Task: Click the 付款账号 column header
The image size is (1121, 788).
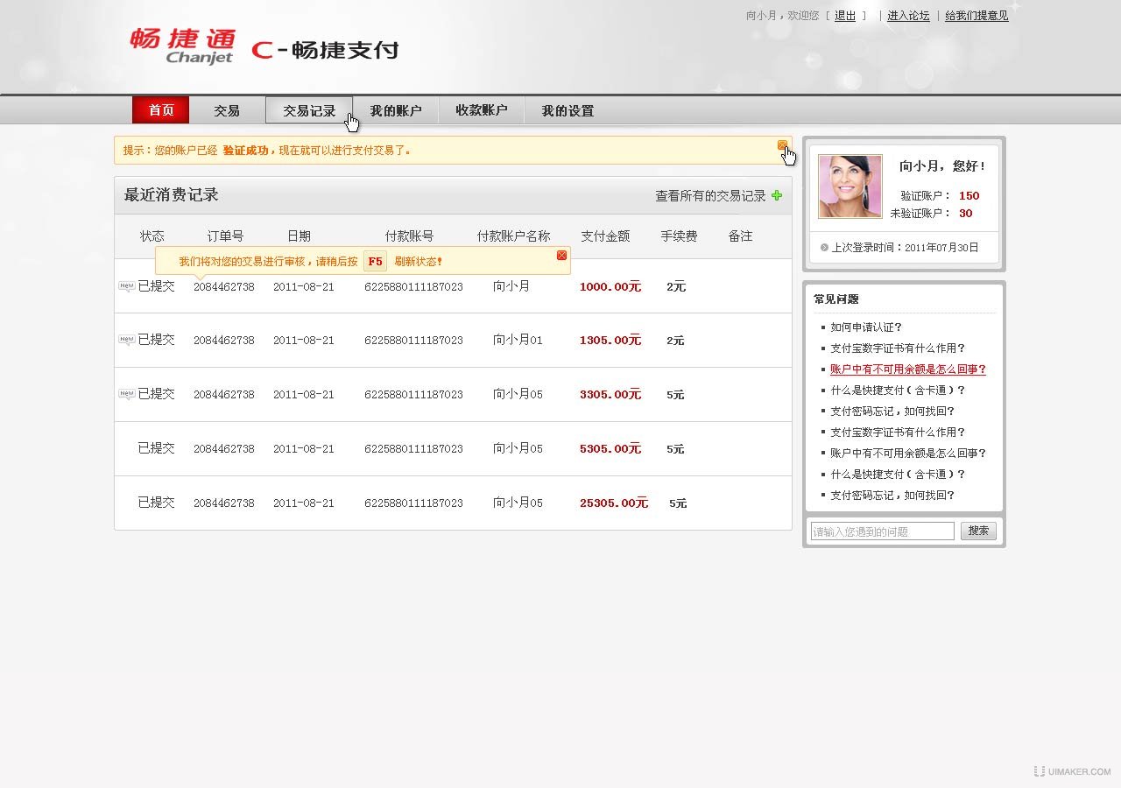Action: coord(409,236)
